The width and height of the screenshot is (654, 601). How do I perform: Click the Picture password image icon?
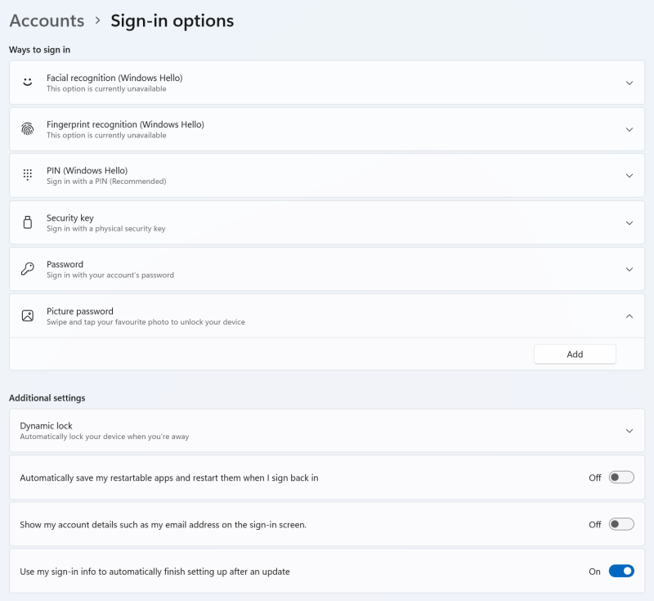click(27, 316)
